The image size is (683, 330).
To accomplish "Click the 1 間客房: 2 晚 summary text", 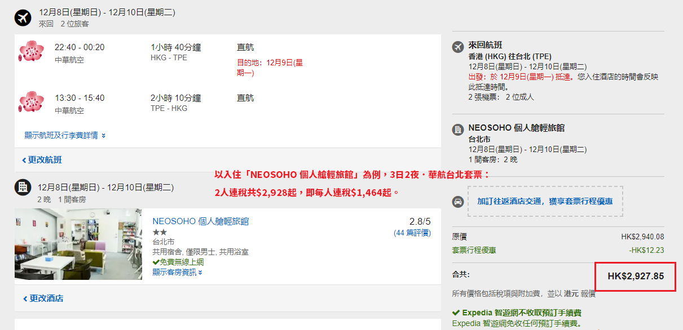I will coord(492,159).
